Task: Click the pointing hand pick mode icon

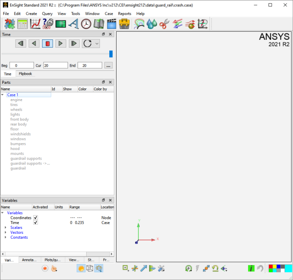Action: pos(54,269)
